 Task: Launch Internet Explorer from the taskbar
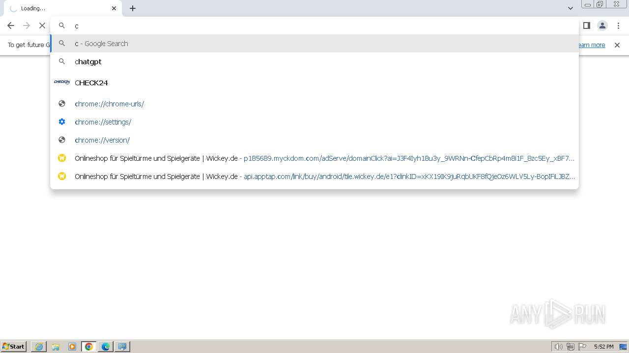[39, 347]
